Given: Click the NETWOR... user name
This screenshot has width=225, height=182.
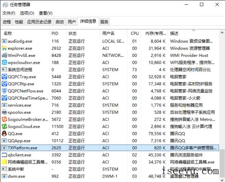Looking at the screenshot, I should (113, 56).
